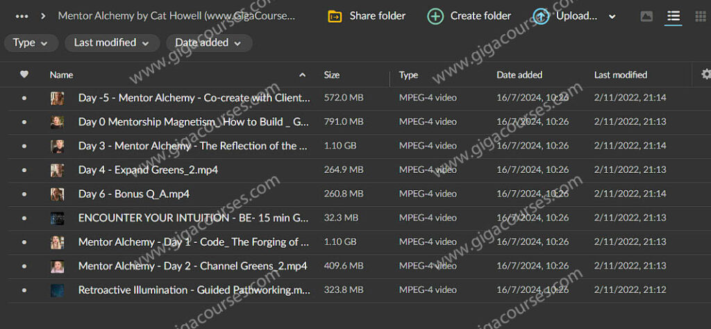Click the Upload cloud icon
This screenshot has width=711, height=329.
pos(542,16)
